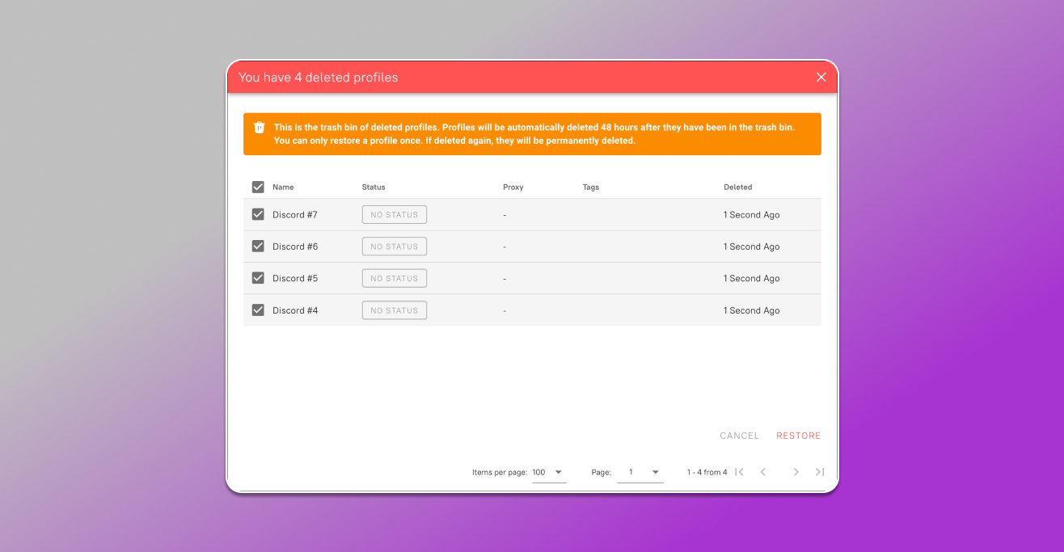Close the deleted profiles dialog
The height and width of the screenshot is (552, 1064).
821,78
